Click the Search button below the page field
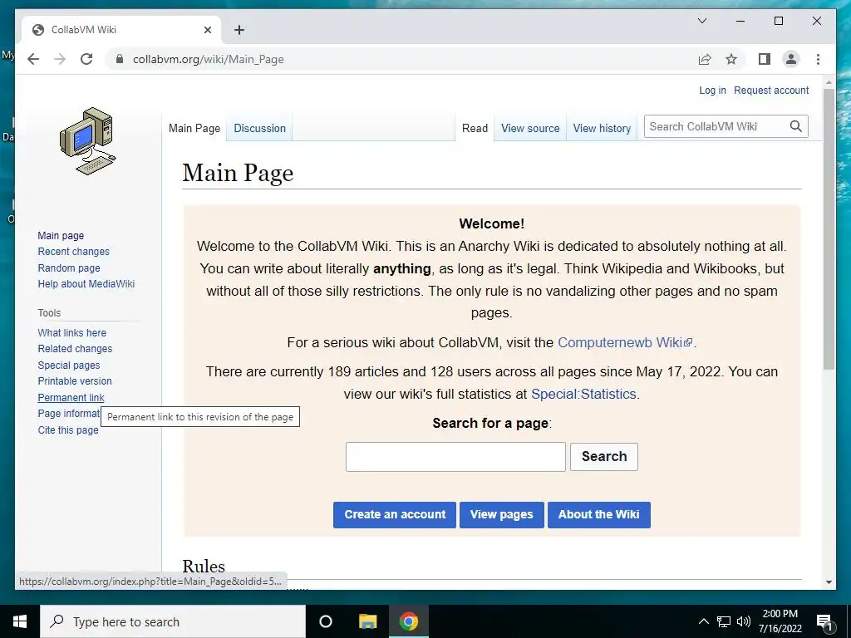The image size is (851, 638). tap(604, 456)
